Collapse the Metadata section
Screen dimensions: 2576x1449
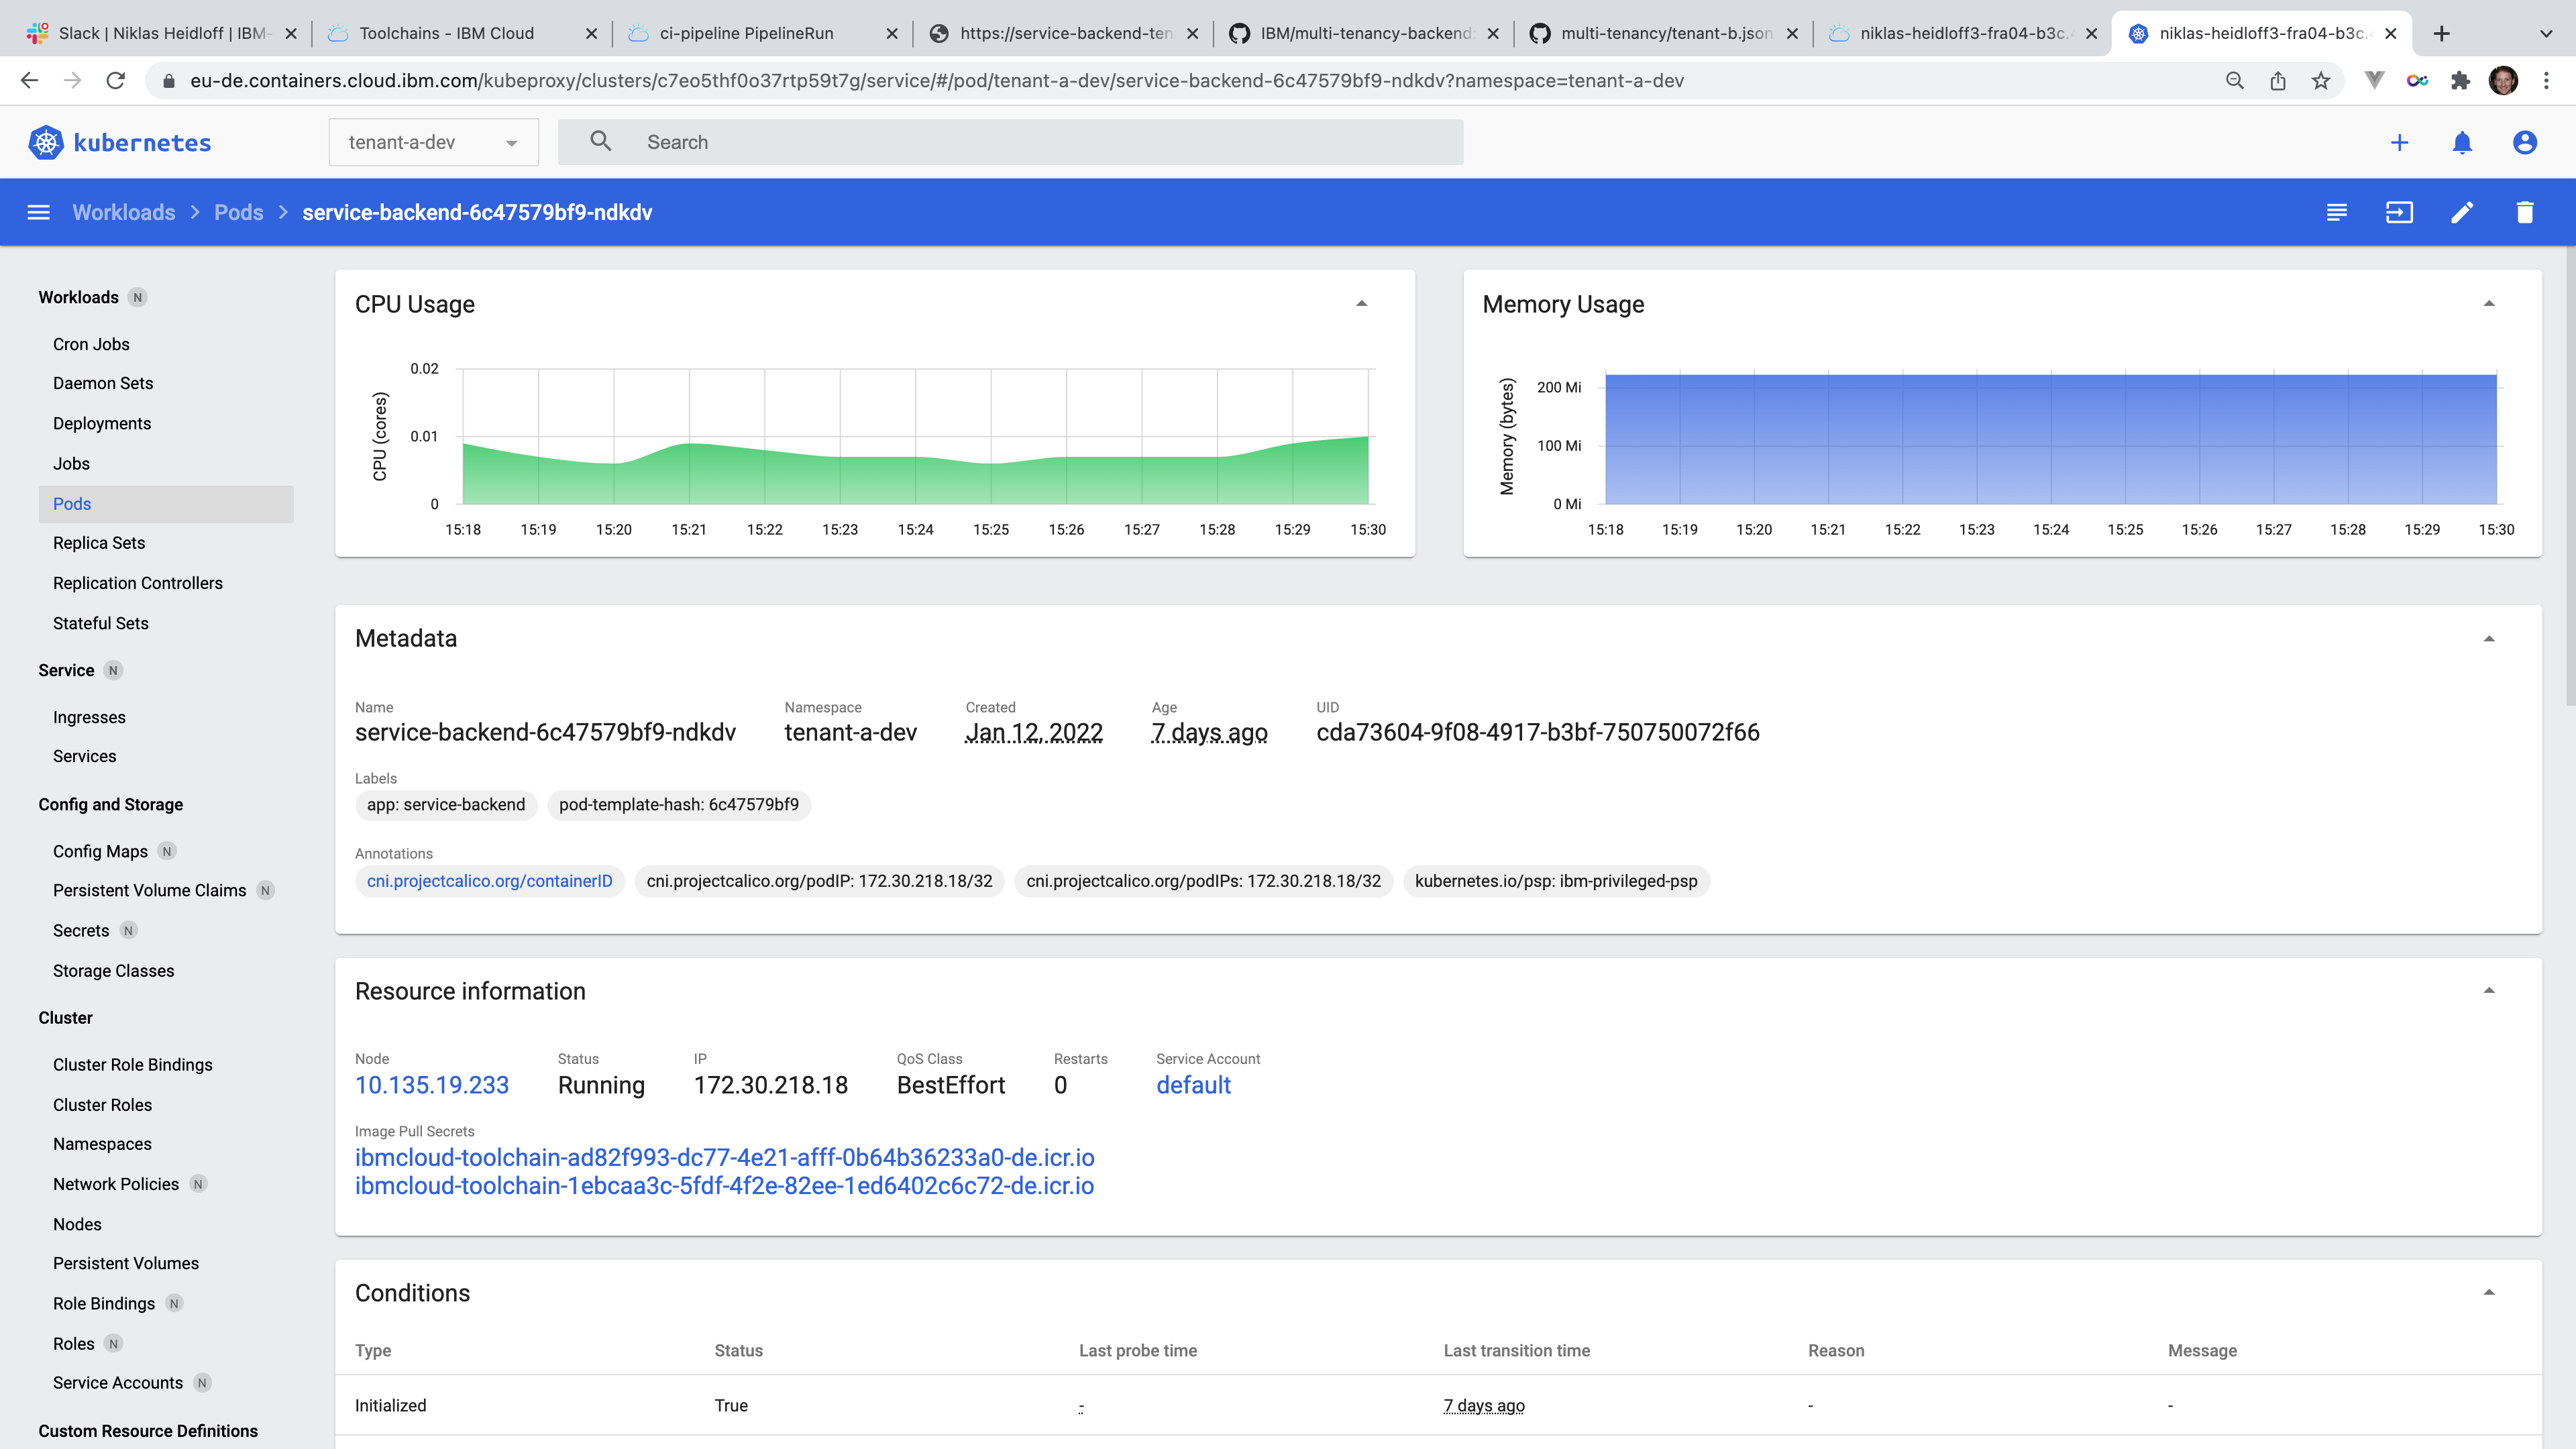pyautogui.click(x=2489, y=638)
